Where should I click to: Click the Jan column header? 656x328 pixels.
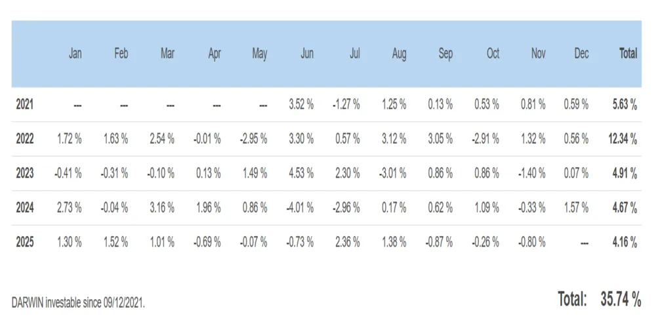pos(75,54)
